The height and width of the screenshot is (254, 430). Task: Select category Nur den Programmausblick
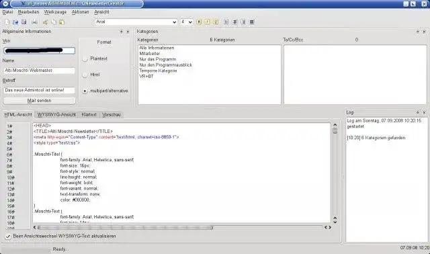click(166, 65)
